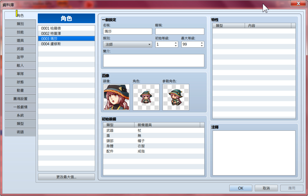The image size is (308, 196).
Task: Switch to the 術語 tab
Action: click(x=20, y=132)
